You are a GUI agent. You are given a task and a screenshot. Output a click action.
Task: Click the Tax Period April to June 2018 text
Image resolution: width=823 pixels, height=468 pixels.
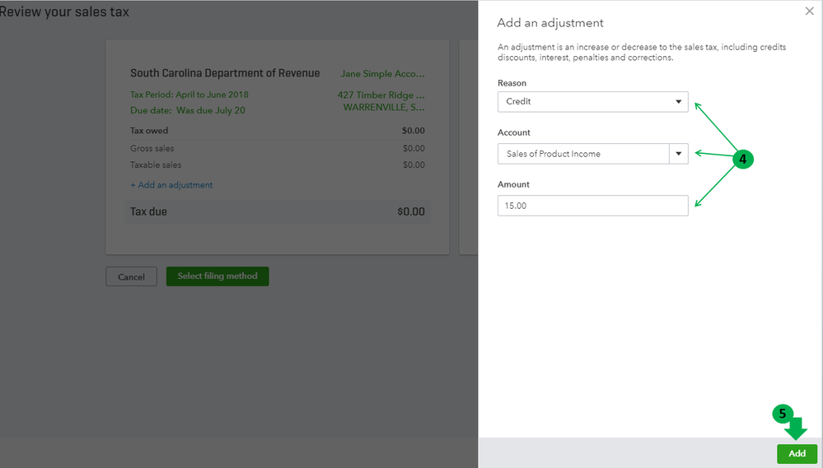pos(189,95)
